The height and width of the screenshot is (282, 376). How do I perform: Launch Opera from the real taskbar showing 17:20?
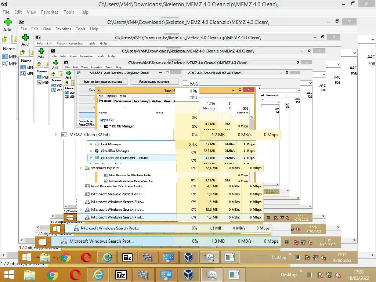pyautogui.click(x=75, y=275)
